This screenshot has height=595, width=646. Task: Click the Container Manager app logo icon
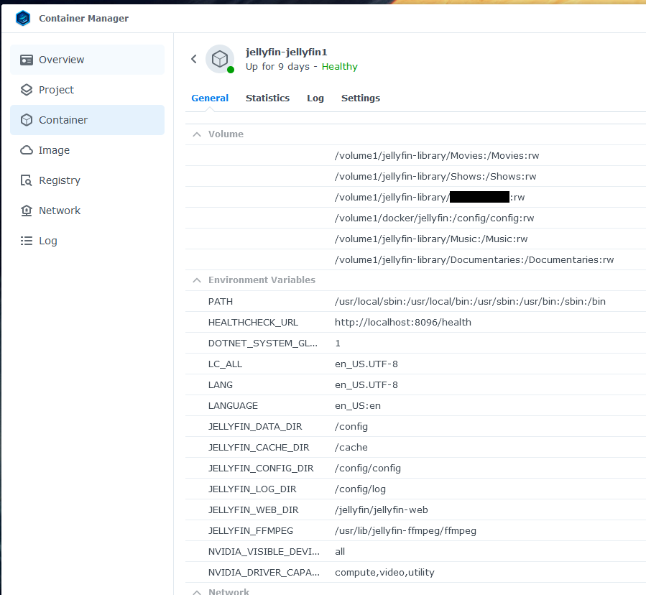point(23,18)
